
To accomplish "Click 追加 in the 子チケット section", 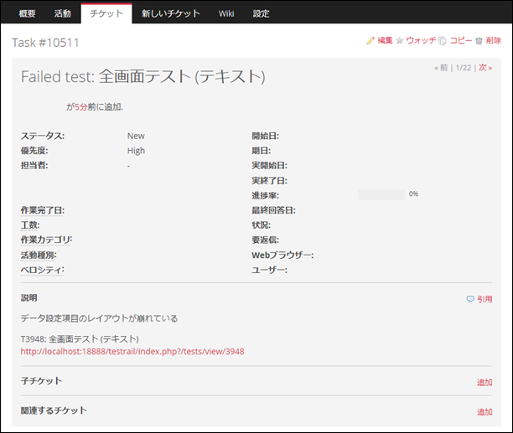I will click(484, 382).
